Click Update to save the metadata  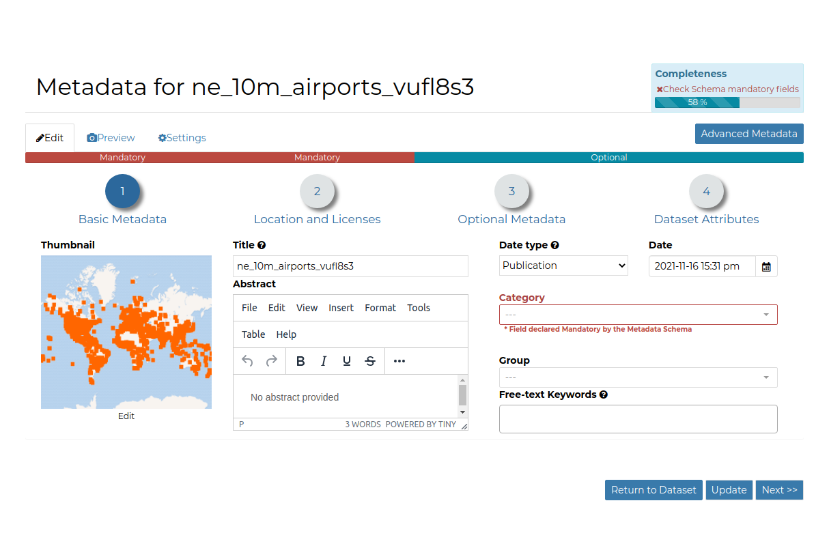click(x=729, y=489)
